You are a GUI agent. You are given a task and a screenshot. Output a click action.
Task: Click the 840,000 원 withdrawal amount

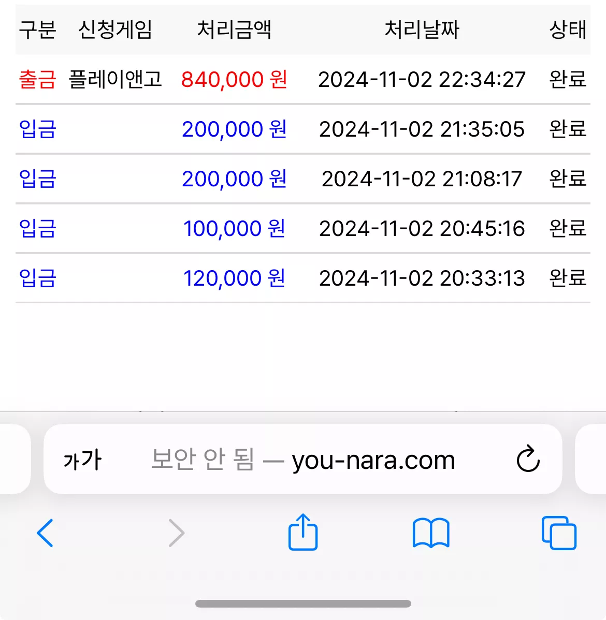coord(234,79)
